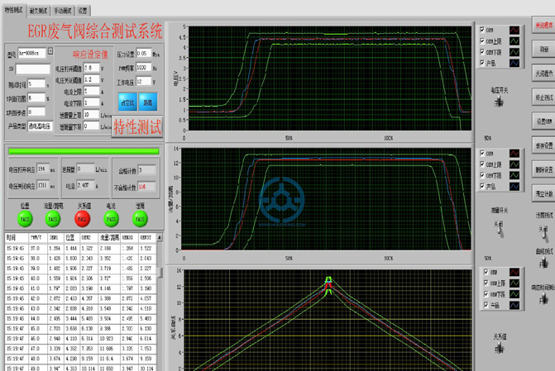Click the 泄露 PASS indicator lamp
Screen dimensions: 555x371
pyautogui.click(x=140, y=219)
